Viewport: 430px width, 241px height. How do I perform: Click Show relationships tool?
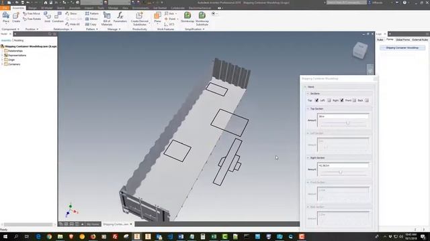pos(71,13)
